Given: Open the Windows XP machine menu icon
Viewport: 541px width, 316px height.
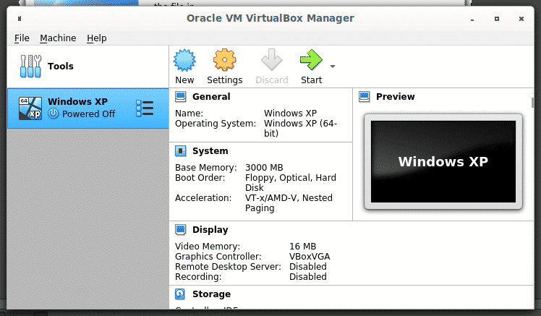Looking at the screenshot, I should click(145, 108).
